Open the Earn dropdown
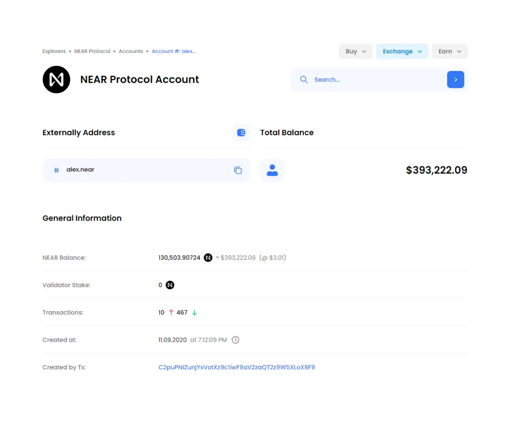The width and height of the screenshot is (510, 421). pos(449,51)
